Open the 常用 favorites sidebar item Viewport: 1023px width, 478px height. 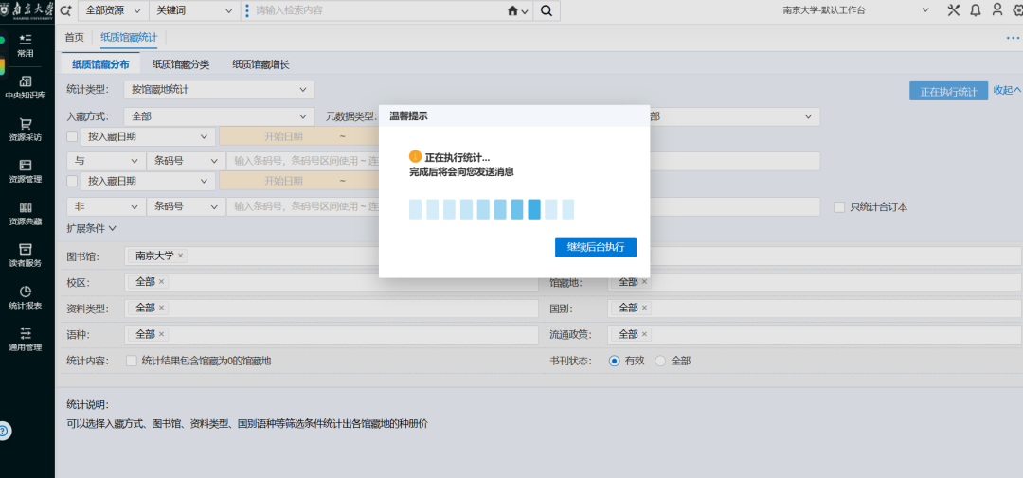(x=26, y=45)
